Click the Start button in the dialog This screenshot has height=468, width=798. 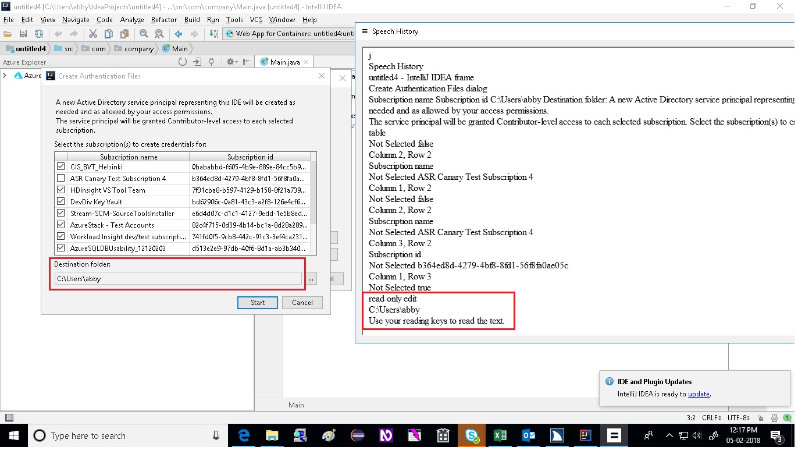257,303
